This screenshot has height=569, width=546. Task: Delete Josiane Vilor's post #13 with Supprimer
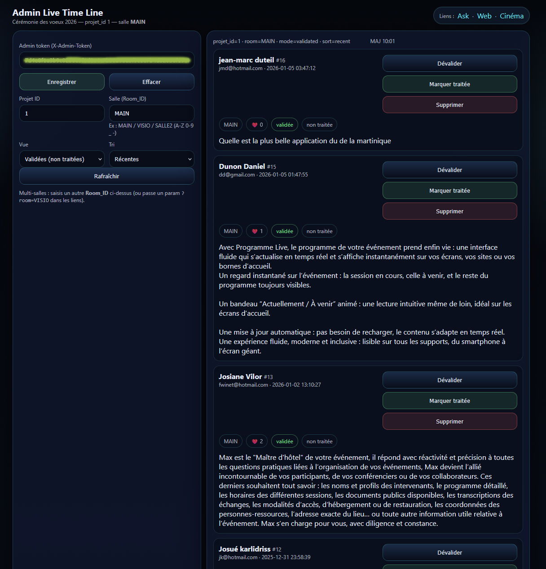pos(449,421)
